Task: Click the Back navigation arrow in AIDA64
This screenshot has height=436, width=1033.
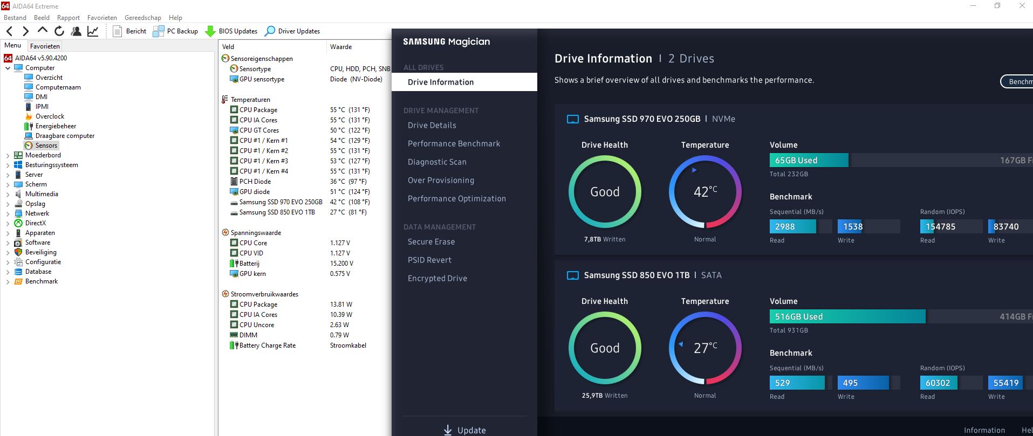Action: (x=9, y=31)
